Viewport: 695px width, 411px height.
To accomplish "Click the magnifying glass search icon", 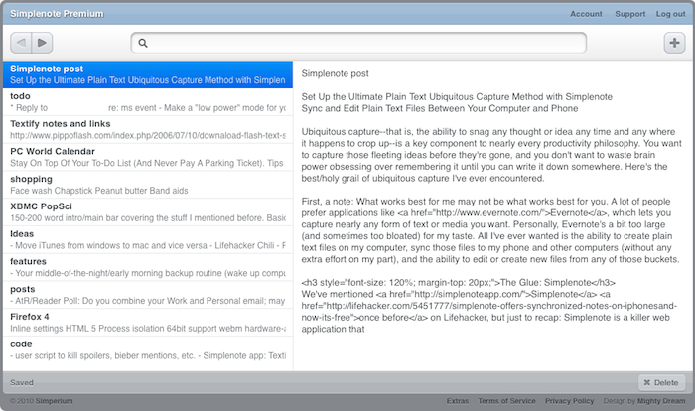I will (143, 43).
